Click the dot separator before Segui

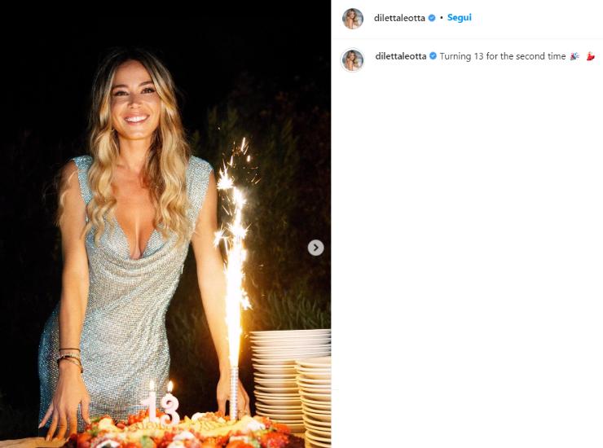point(441,17)
